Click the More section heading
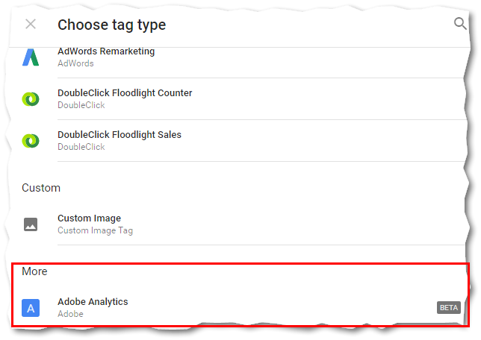 click(34, 271)
